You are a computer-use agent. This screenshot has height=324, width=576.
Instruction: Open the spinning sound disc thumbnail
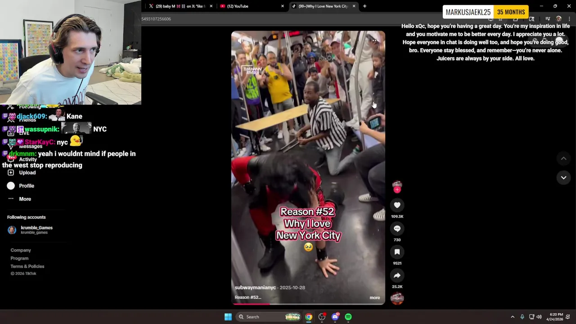pyautogui.click(x=397, y=298)
